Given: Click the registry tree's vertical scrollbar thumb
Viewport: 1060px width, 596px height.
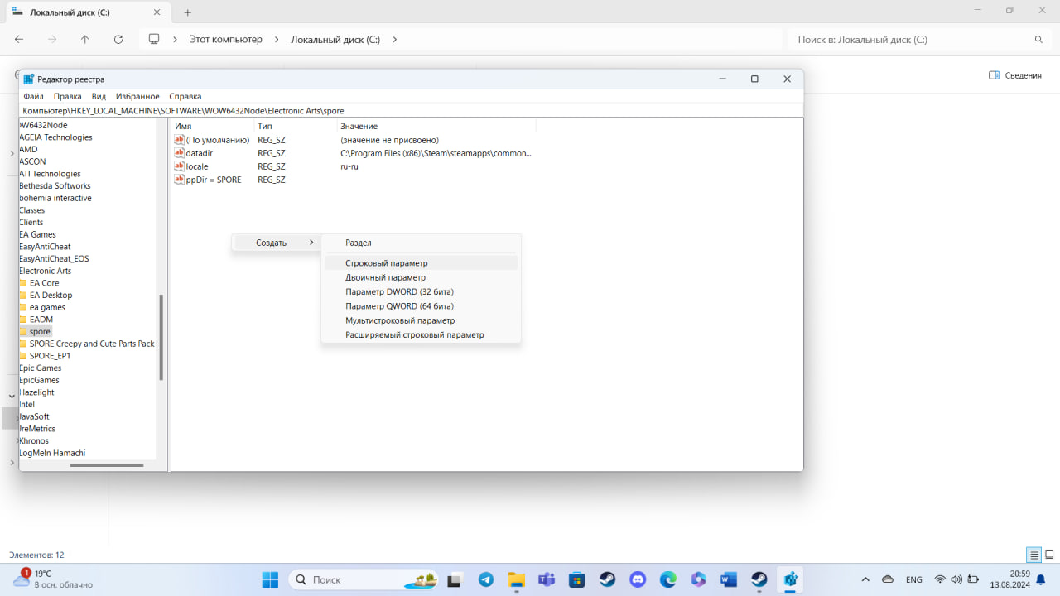Looking at the screenshot, I should [x=161, y=338].
